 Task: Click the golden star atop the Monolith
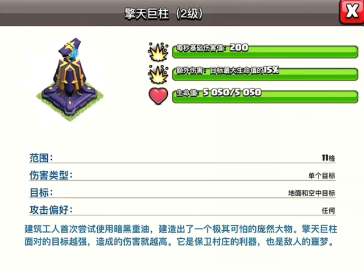click(x=69, y=45)
